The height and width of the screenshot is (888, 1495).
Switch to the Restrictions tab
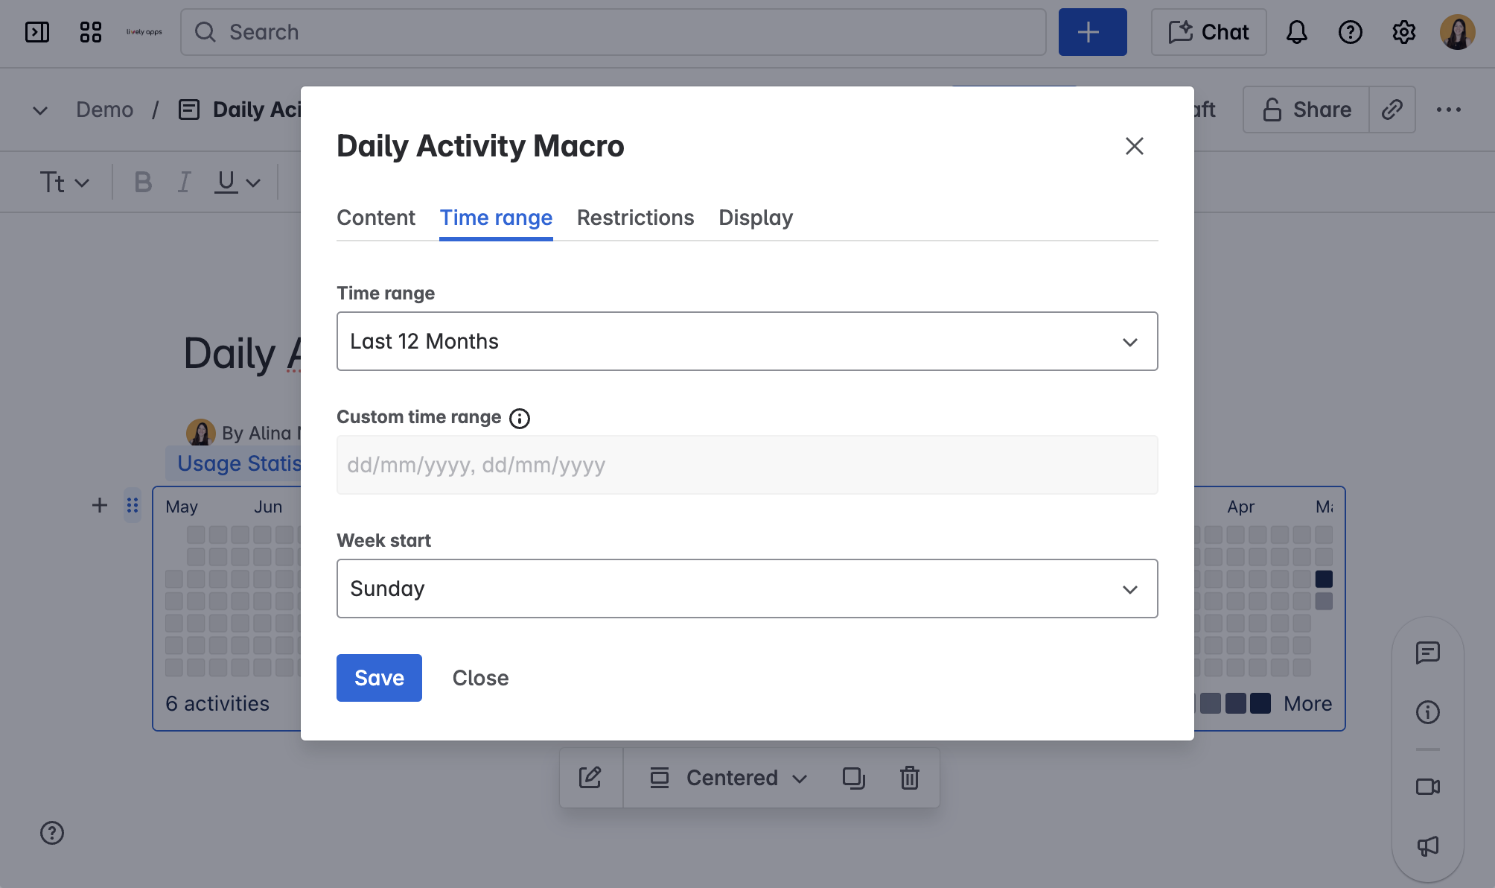tap(635, 218)
